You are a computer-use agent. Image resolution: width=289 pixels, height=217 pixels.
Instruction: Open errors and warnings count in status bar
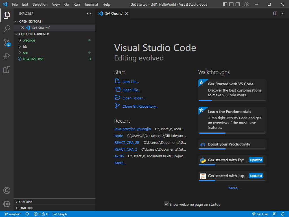tap(41, 214)
